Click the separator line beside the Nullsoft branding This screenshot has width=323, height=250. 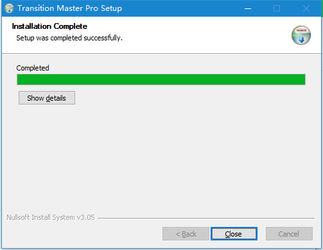coord(206,218)
